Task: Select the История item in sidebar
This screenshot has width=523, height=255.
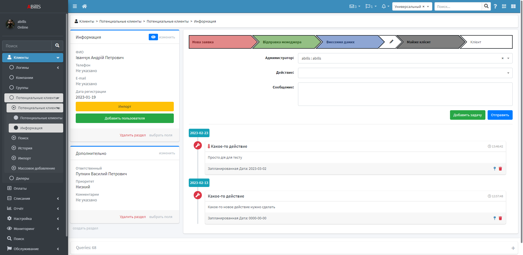Action: coord(25,148)
